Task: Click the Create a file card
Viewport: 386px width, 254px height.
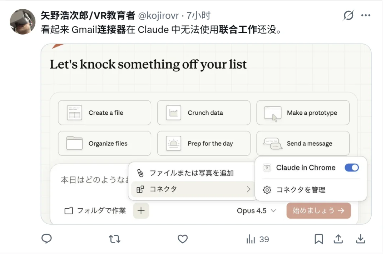Action: click(x=104, y=113)
